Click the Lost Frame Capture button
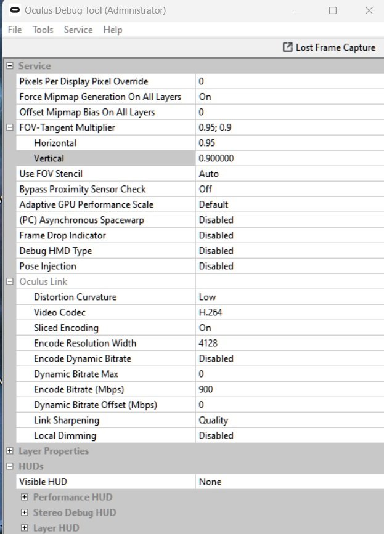384x534 pixels. point(329,47)
